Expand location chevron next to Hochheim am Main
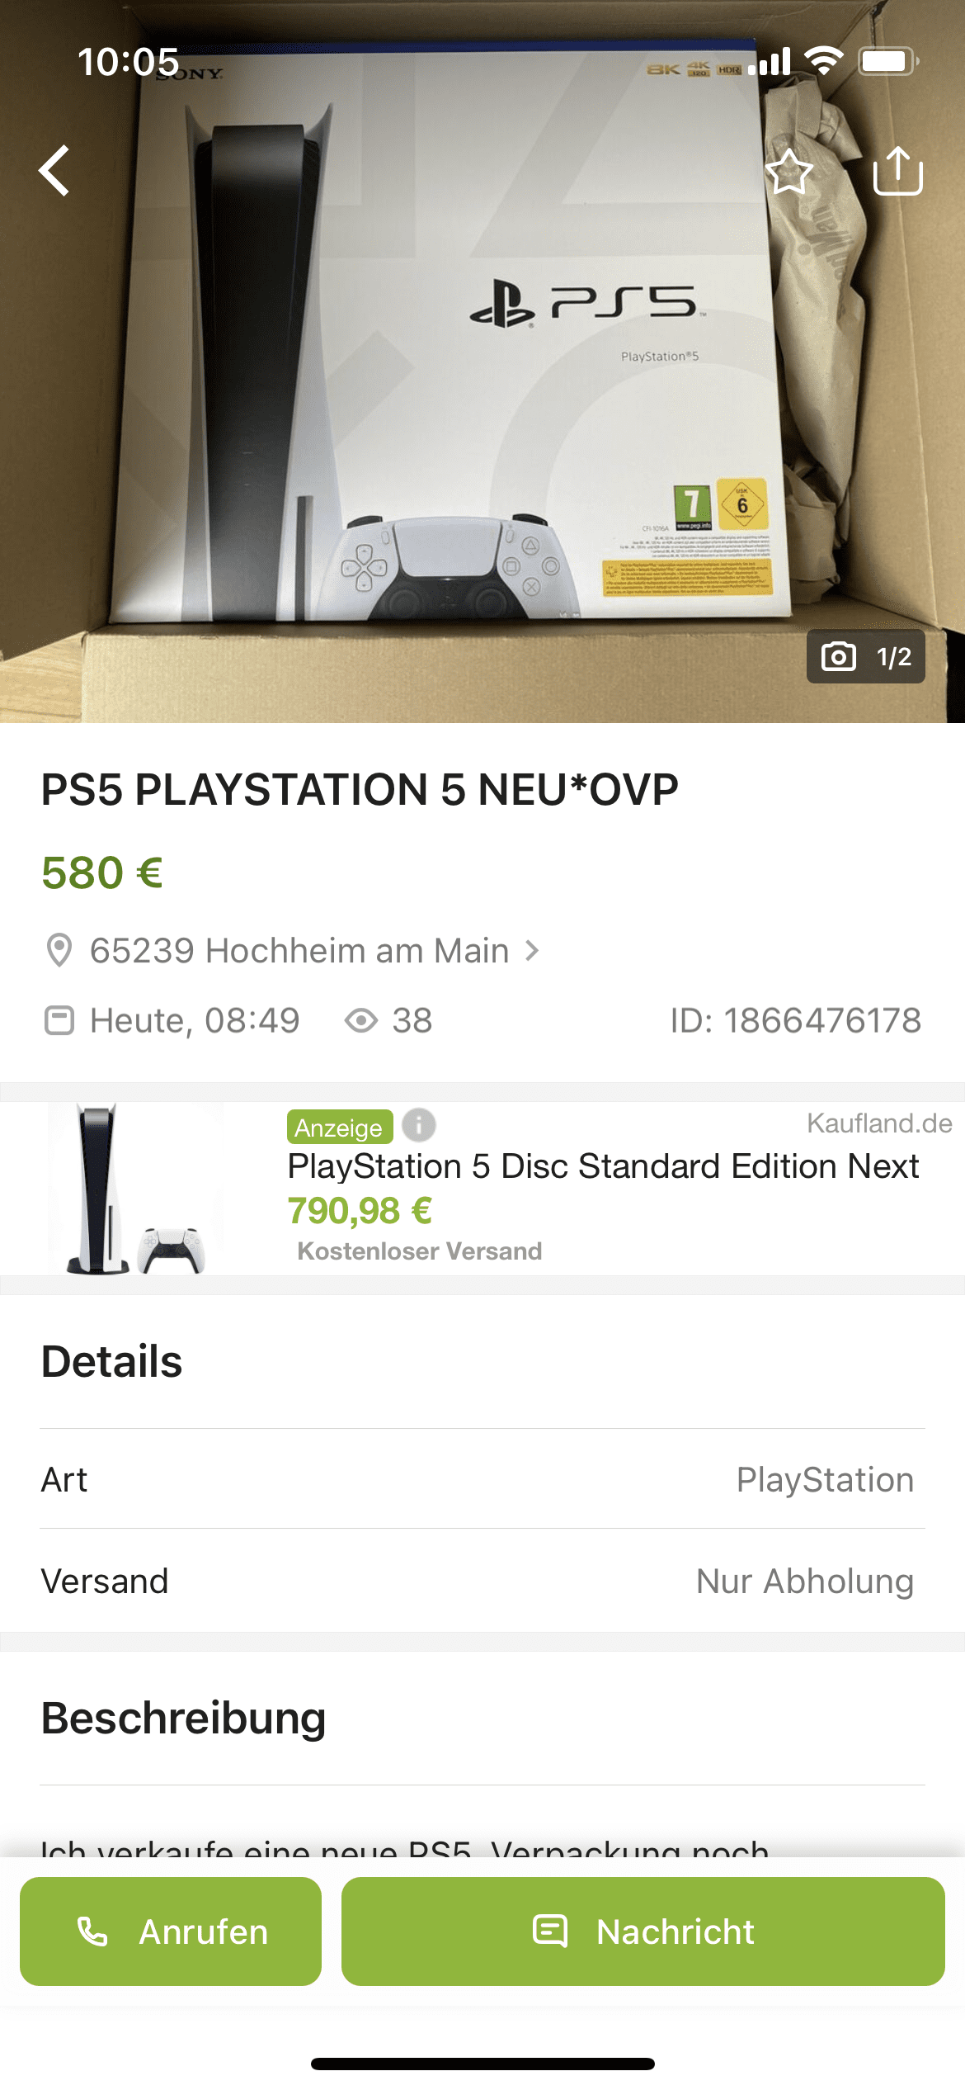This screenshot has width=965, height=2090. 533,950
